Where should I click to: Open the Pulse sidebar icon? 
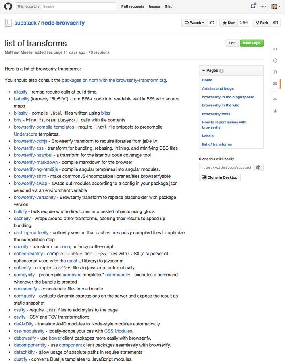click(275, 99)
